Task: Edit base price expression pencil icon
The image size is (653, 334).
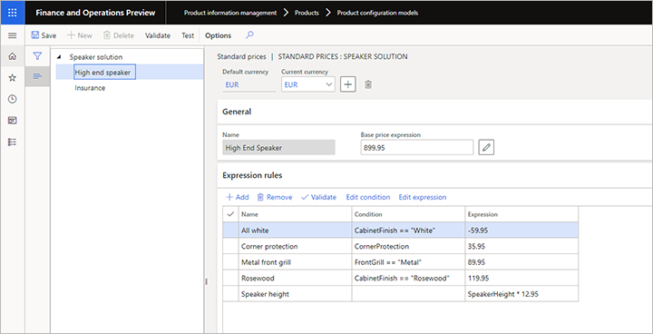Action: click(486, 148)
